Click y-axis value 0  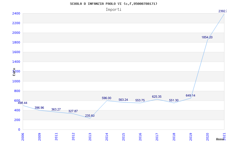(x=19, y=130)
